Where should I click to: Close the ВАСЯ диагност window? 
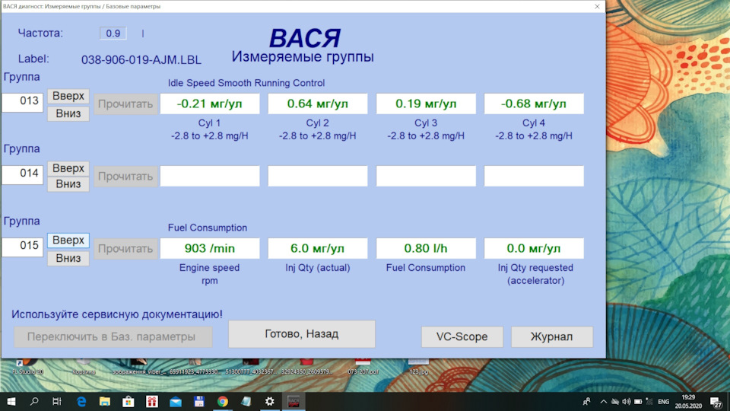pos(597,6)
